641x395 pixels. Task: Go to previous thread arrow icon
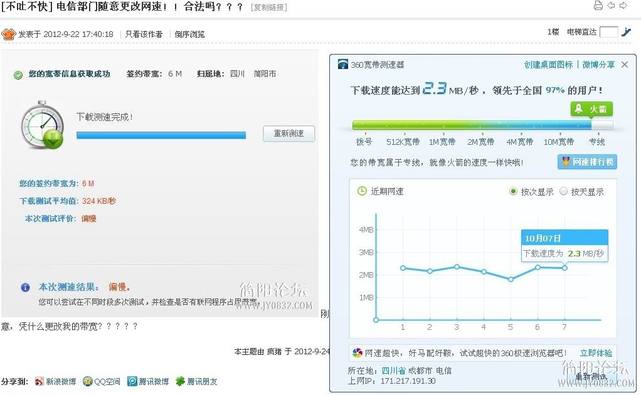[611, 6]
